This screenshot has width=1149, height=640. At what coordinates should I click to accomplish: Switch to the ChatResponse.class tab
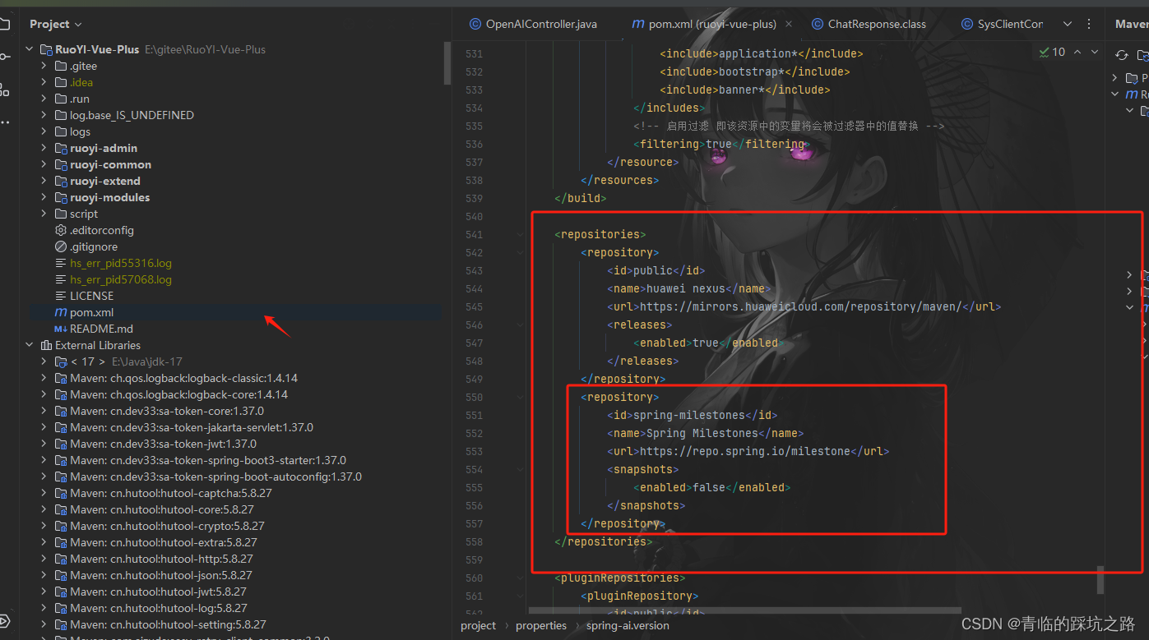869,24
